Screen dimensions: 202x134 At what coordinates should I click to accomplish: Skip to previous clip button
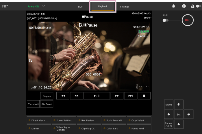[x=63, y=96]
